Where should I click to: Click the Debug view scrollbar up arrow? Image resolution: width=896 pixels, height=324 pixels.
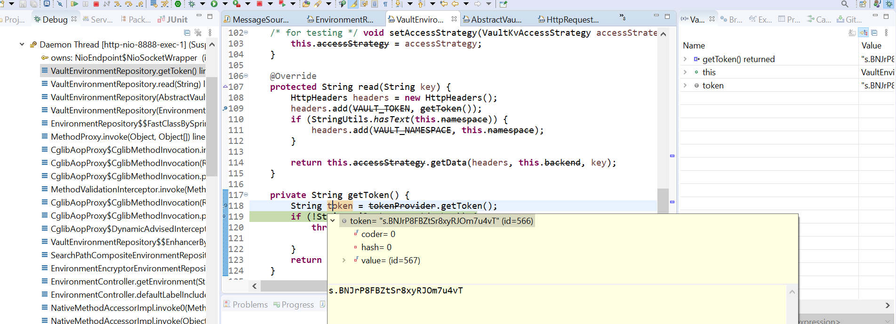tap(212, 45)
